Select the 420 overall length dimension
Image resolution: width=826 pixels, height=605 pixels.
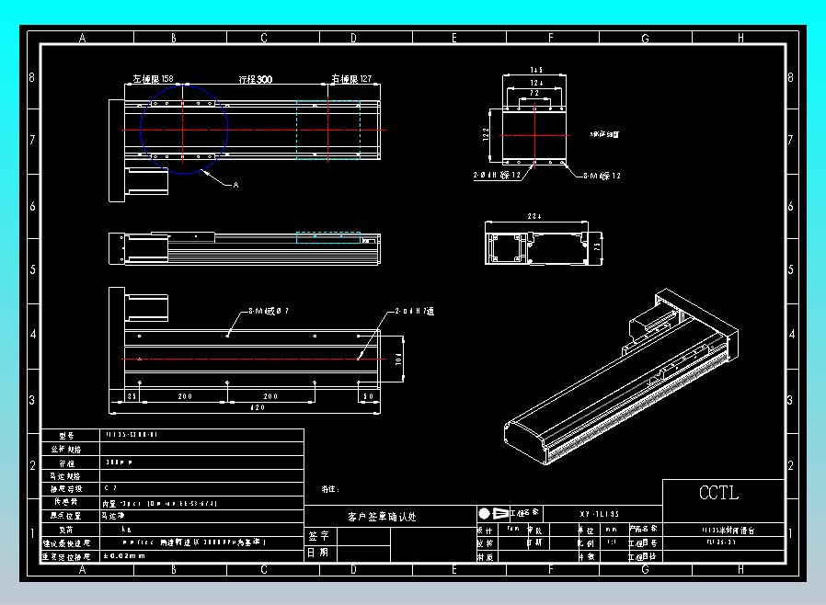coord(258,407)
